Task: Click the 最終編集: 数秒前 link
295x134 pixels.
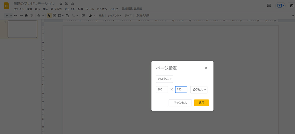Action: [132, 9]
